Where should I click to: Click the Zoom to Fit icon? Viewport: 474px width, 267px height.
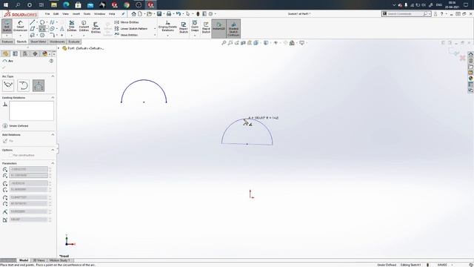pos(224,43)
